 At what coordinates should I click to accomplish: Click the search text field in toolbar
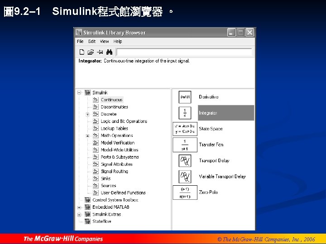(x=184, y=52)
